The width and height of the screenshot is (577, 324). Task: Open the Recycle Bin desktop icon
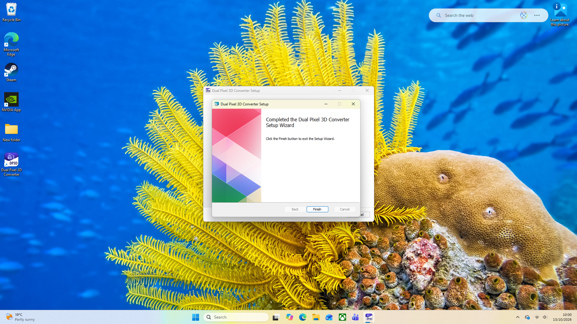click(x=11, y=12)
